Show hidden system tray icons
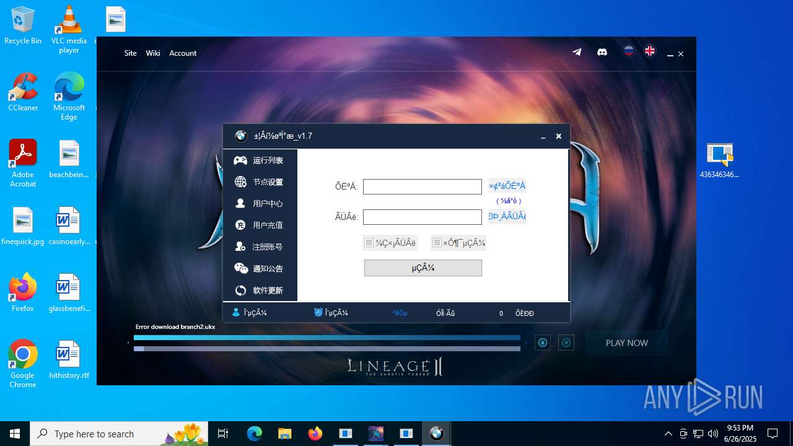This screenshot has width=793, height=446. pyautogui.click(x=668, y=434)
